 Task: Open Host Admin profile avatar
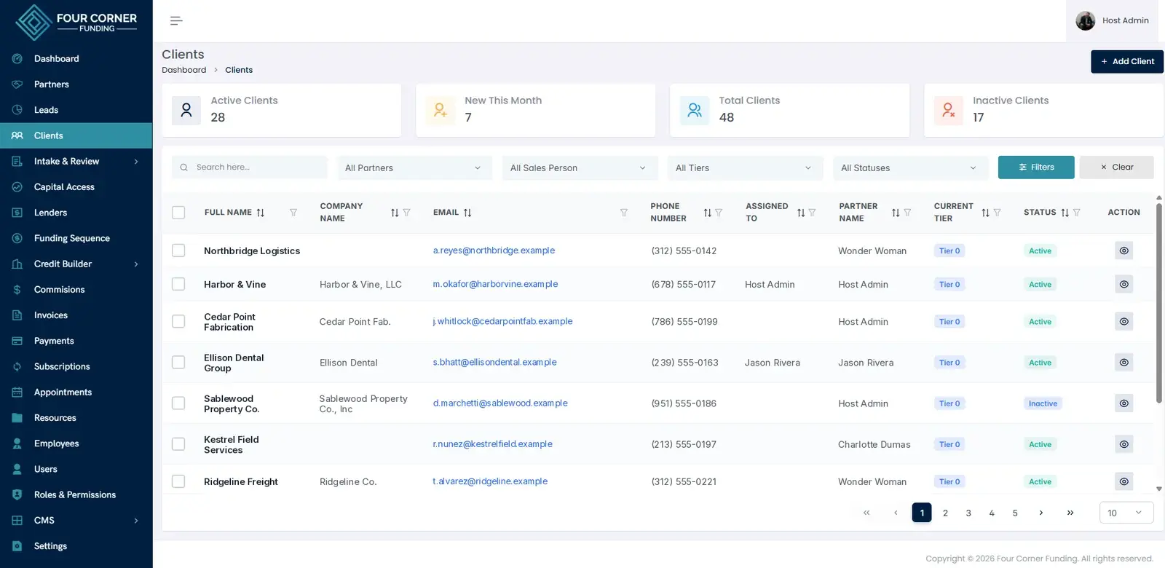click(1085, 20)
